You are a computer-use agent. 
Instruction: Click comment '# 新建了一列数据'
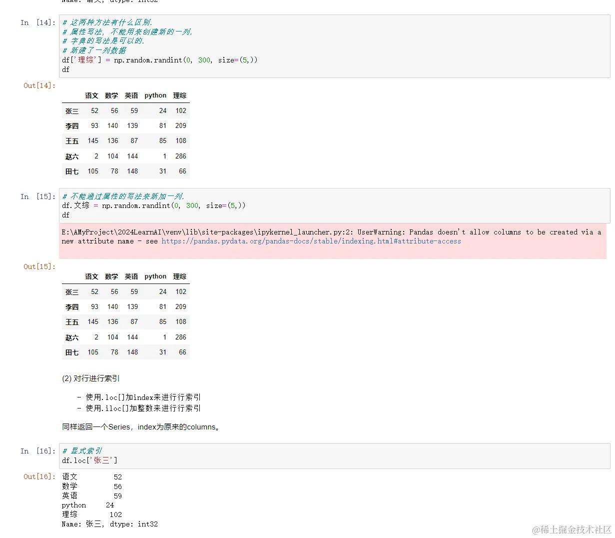pos(94,50)
